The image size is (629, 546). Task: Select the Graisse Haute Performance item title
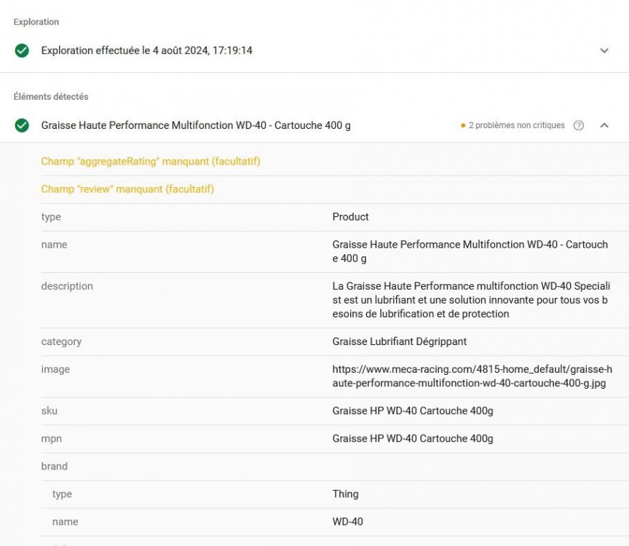(196, 125)
